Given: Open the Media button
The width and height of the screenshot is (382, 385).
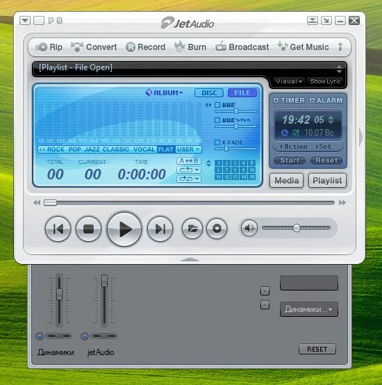Looking at the screenshot, I should (287, 181).
